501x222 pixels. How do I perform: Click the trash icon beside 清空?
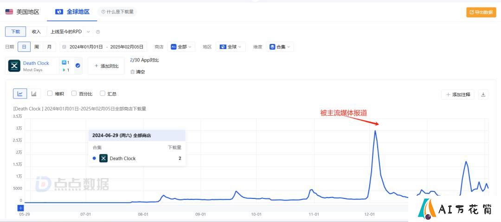click(132, 72)
